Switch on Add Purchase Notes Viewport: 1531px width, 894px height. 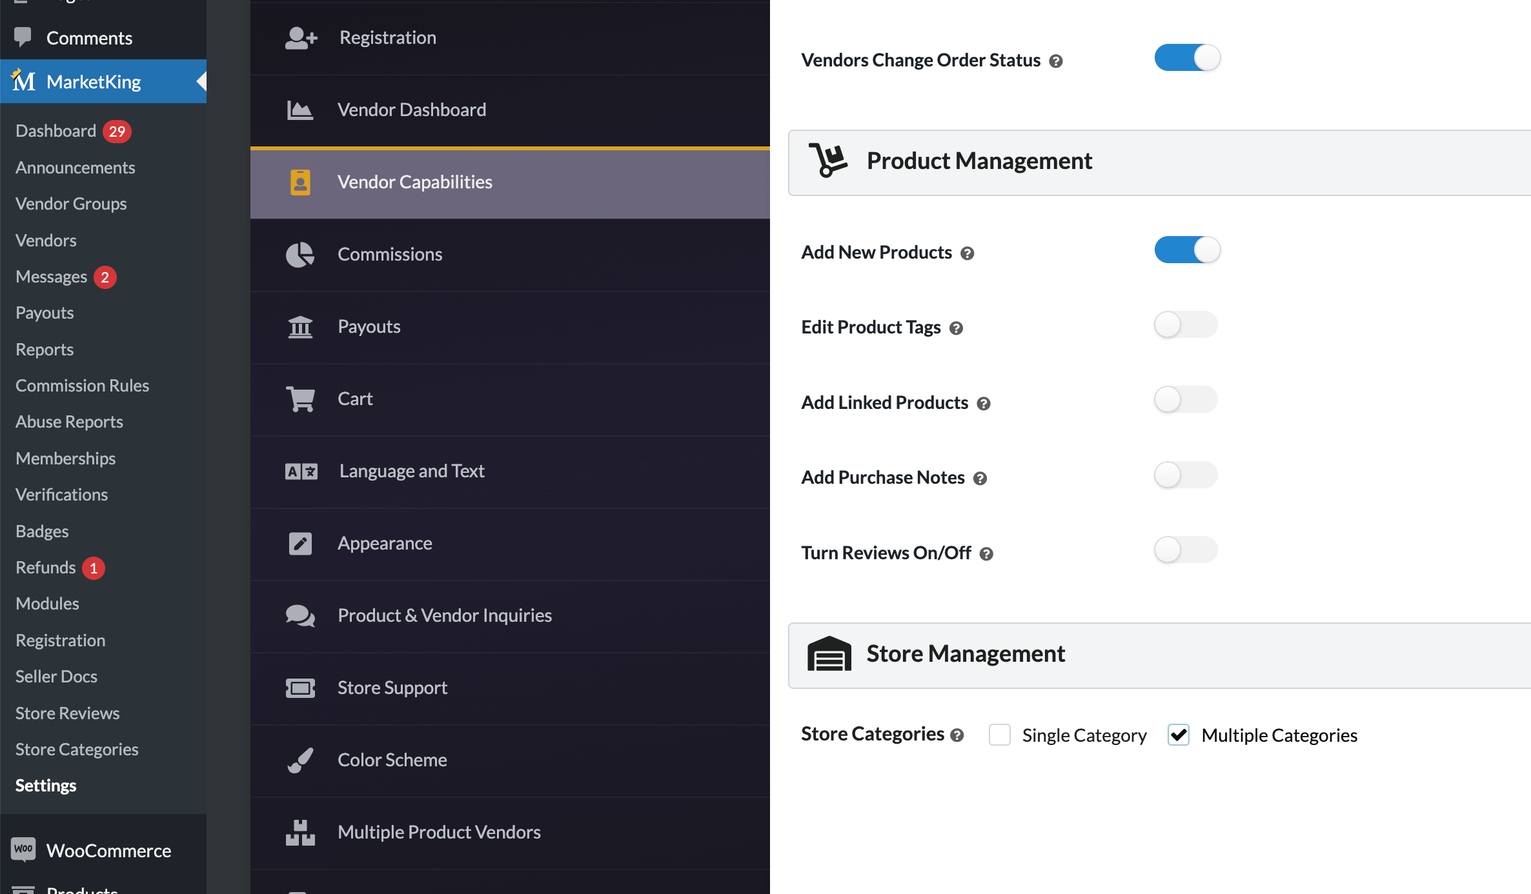[x=1186, y=475]
